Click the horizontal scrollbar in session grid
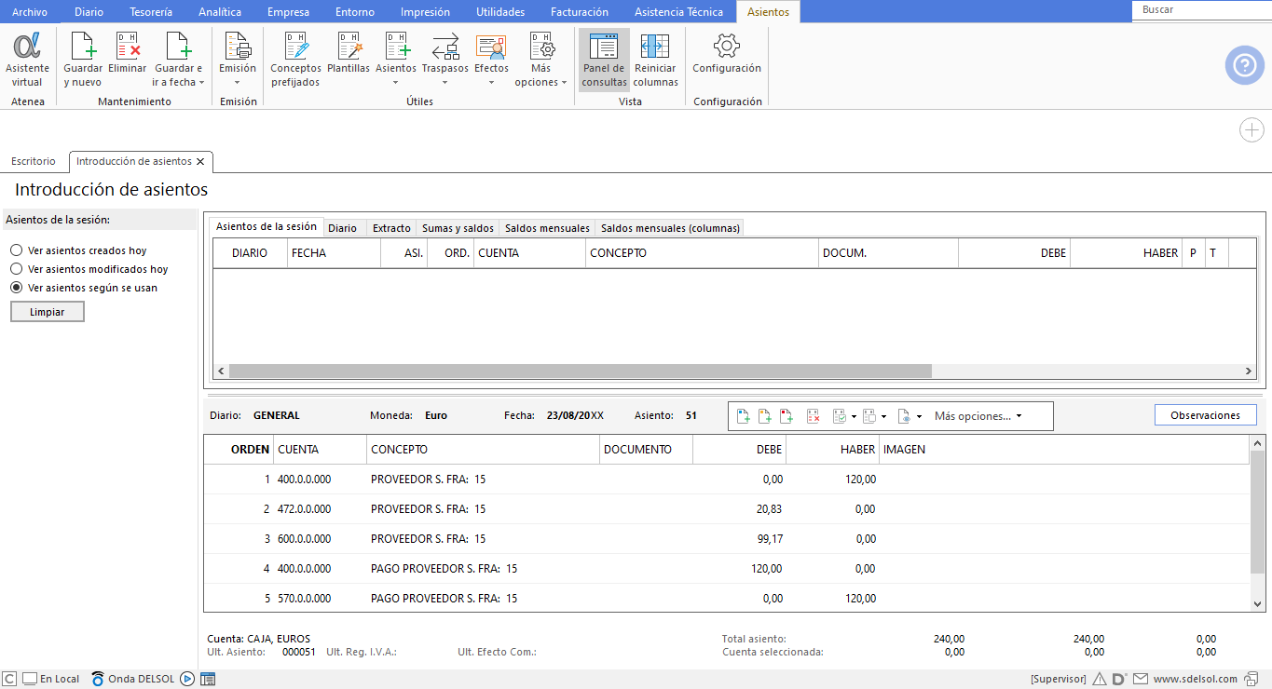The height and width of the screenshot is (689, 1272). pyautogui.click(x=581, y=371)
